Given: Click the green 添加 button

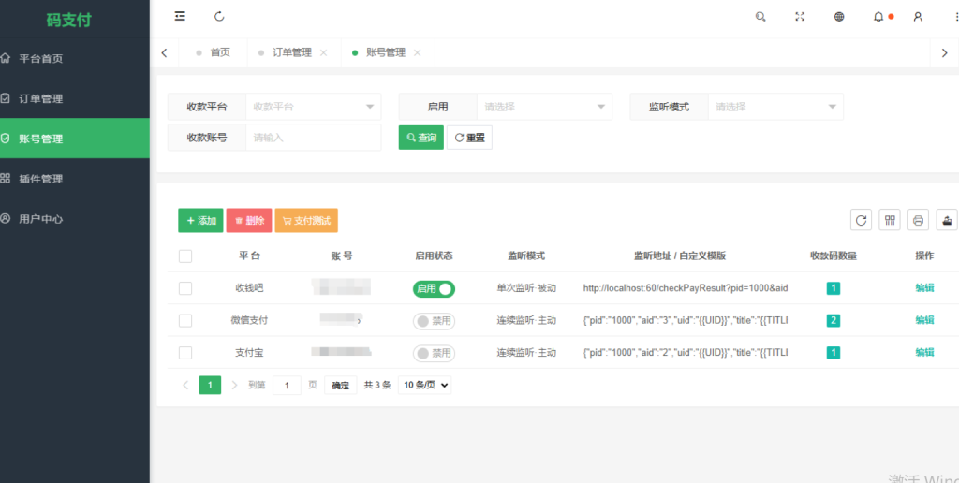Looking at the screenshot, I should coord(201,221).
